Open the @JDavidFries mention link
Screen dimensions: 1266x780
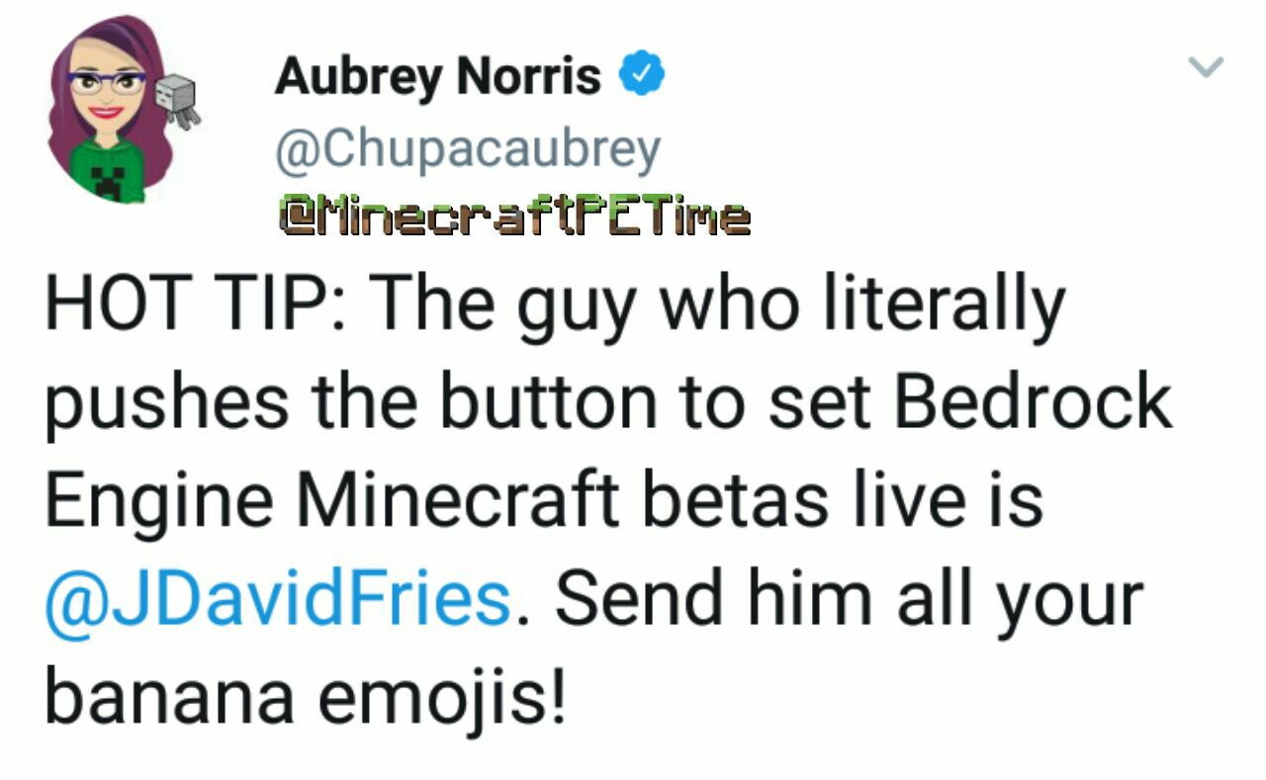[278, 597]
